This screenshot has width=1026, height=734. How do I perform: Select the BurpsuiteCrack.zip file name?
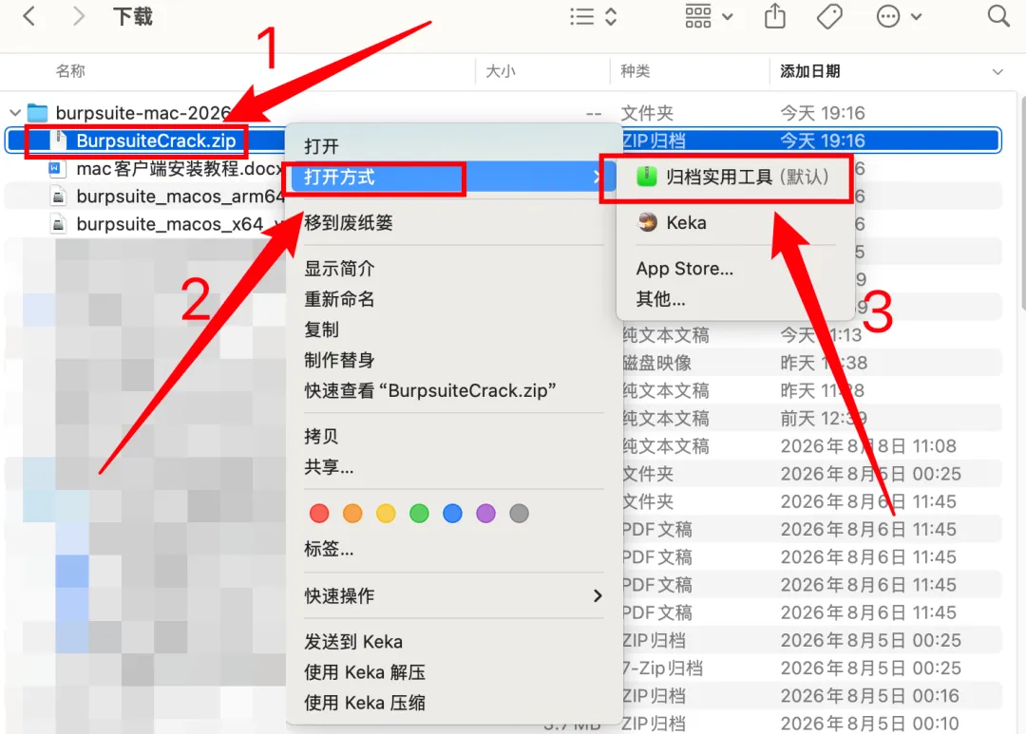[x=156, y=141]
